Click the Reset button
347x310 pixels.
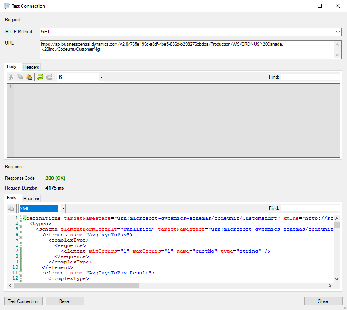(65, 301)
